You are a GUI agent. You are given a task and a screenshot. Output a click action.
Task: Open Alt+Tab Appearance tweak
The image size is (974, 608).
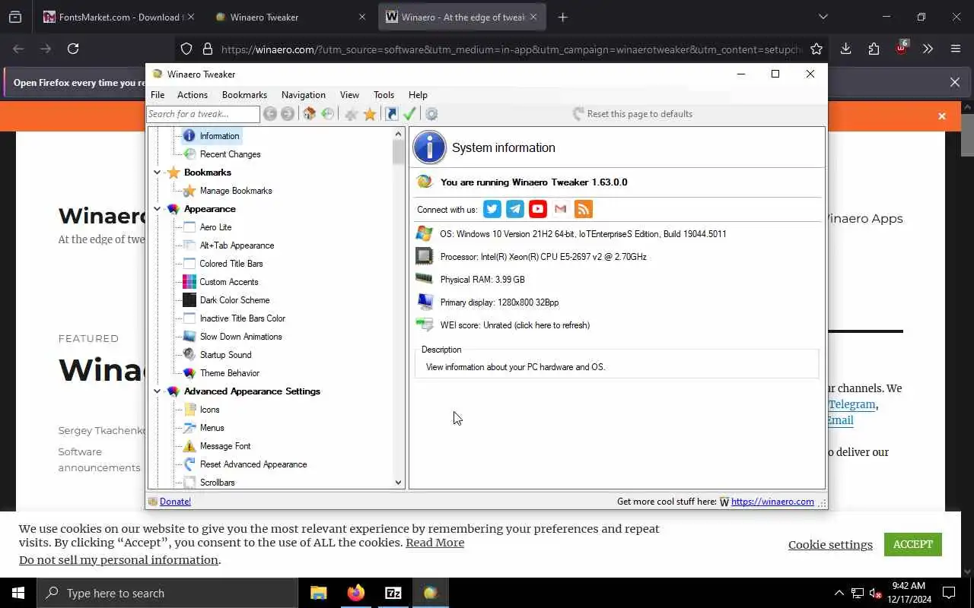(229, 245)
